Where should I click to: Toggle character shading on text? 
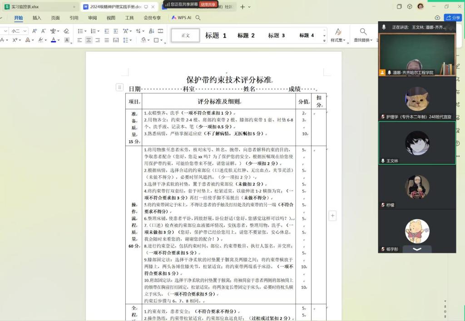[67, 40]
